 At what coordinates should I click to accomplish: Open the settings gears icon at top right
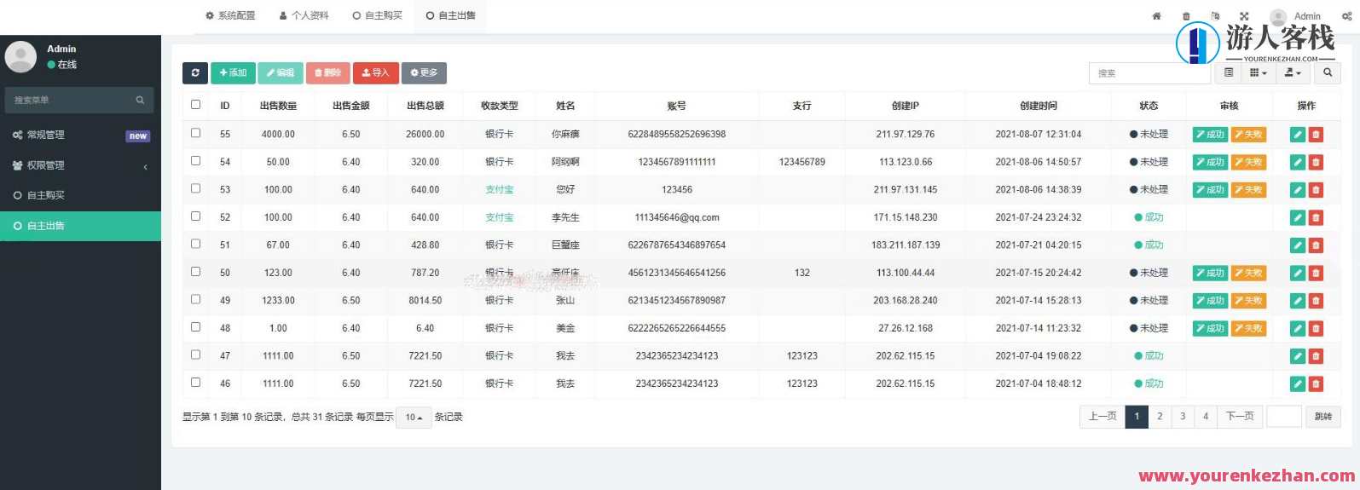(1347, 16)
